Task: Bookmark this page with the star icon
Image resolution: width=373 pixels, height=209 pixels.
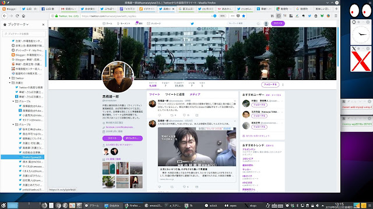Action: point(244,16)
